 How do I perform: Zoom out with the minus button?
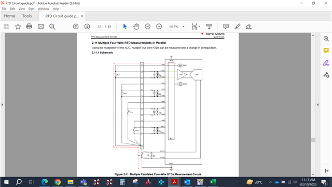(147, 26)
